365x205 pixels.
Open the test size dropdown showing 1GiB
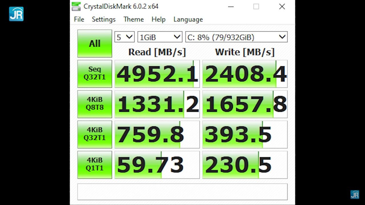pos(159,36)
